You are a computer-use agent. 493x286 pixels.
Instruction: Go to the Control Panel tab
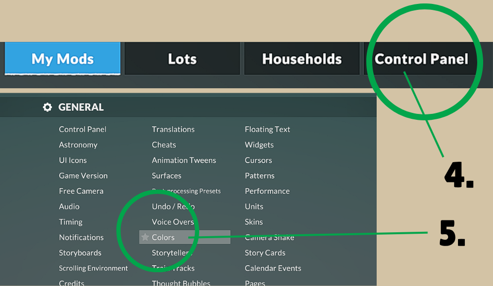point(422,59)
